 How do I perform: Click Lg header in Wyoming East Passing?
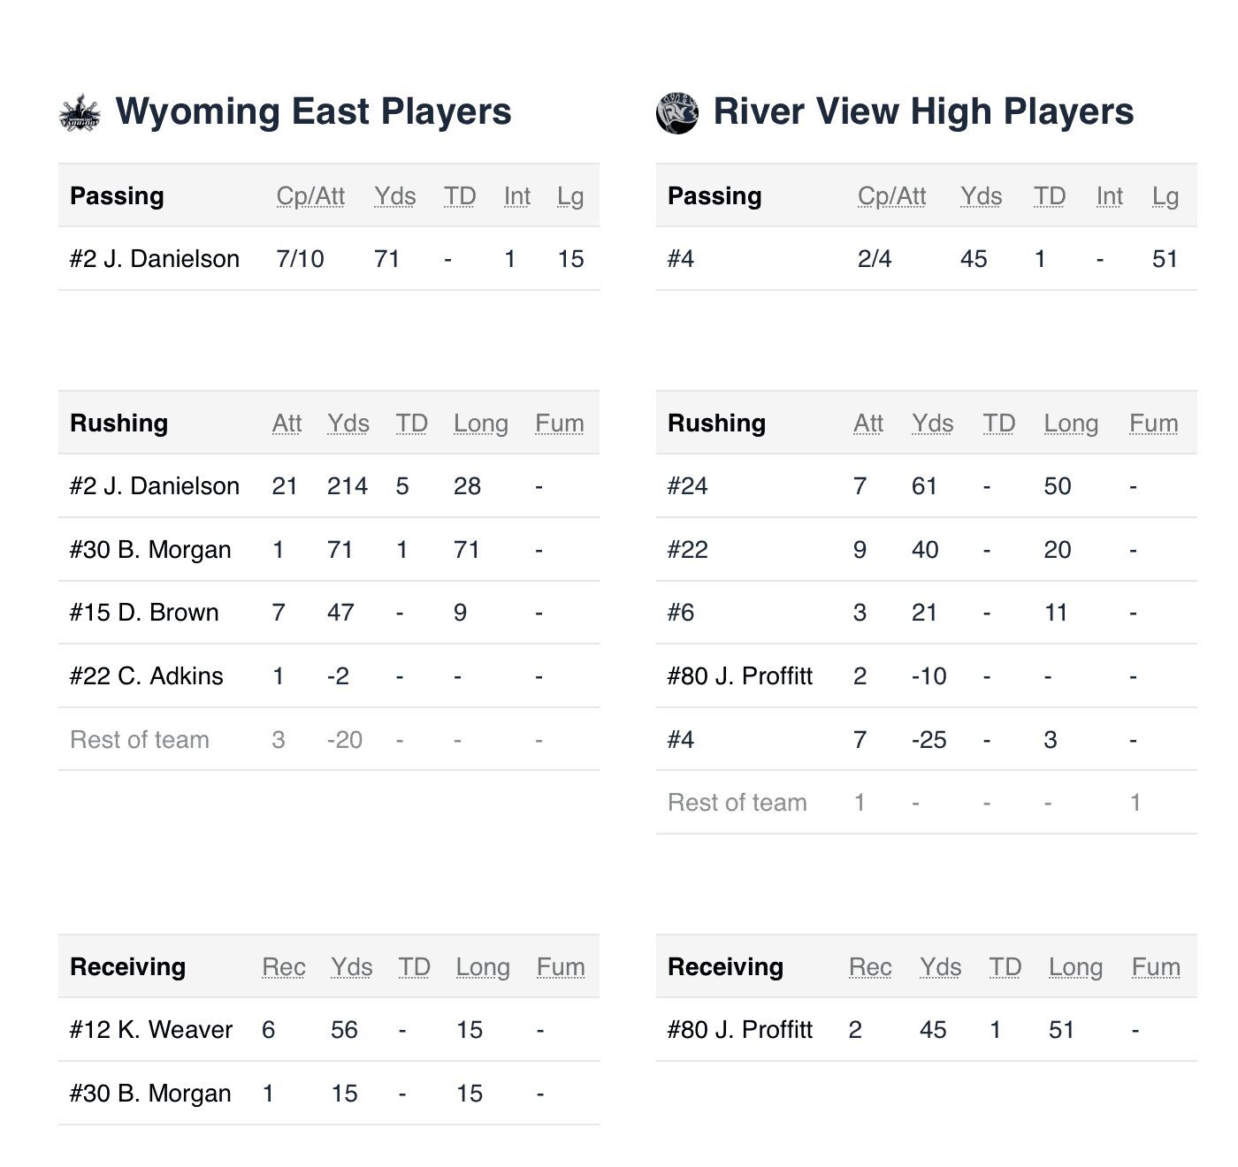pos(570,196)
